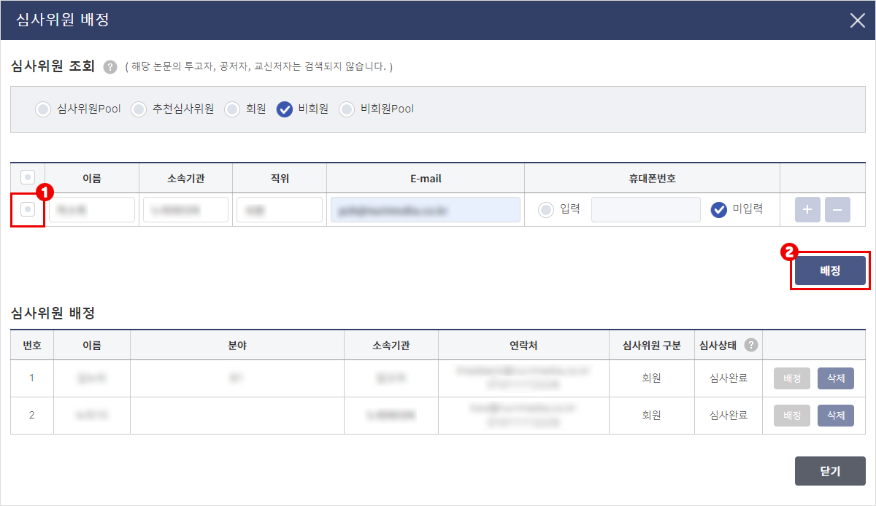Click the 번호 column header
The height and width of the screenshot is (506, 876).
click(32, 345)
